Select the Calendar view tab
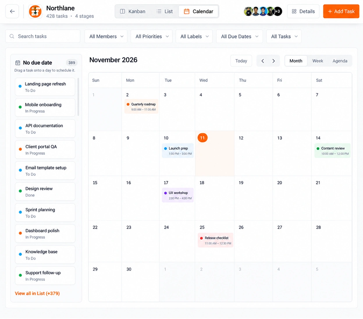The height and width of the screenshot is (319, 363). click(x=198, y=11)
